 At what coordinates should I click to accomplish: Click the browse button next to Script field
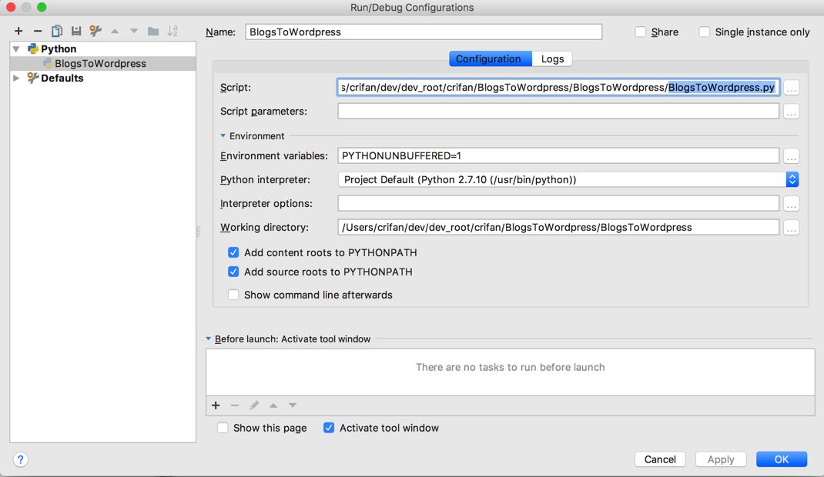[791, 88]
